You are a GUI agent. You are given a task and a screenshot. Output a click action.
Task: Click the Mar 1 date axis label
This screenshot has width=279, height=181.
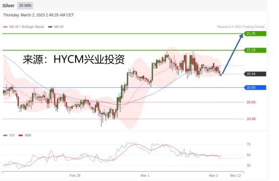point(145,175)
